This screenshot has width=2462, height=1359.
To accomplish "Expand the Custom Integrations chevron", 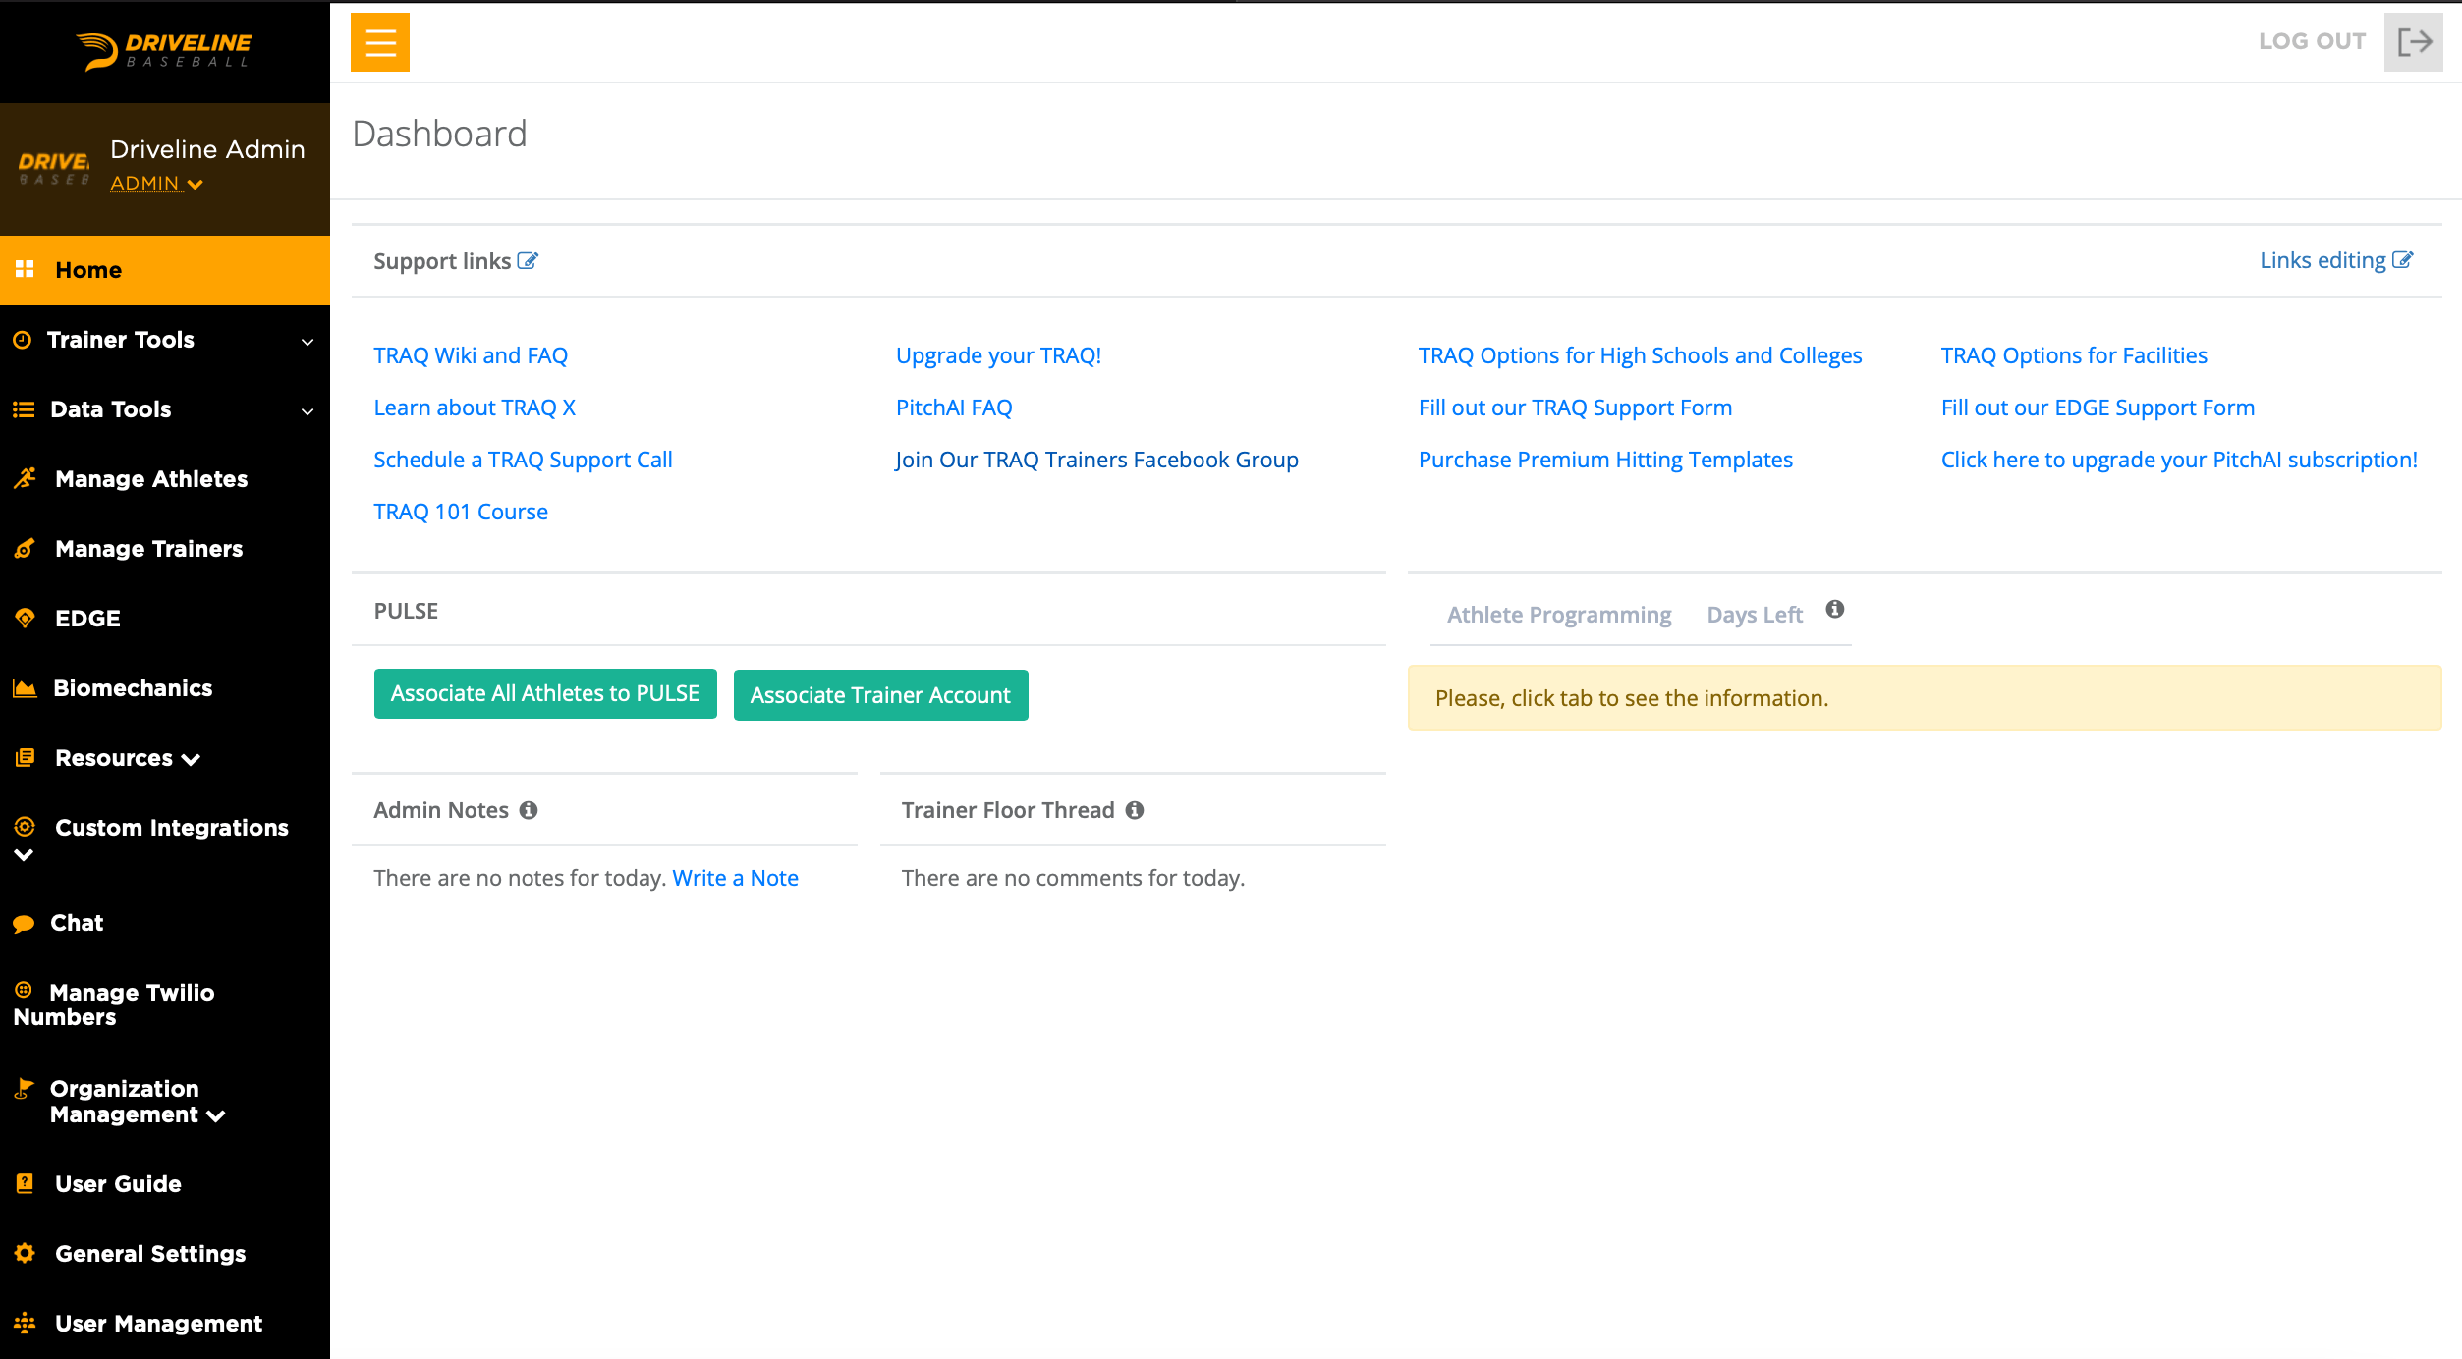I will (x=24, y=855).
